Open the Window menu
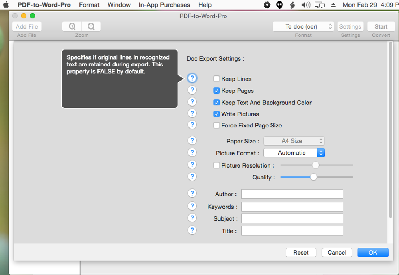The width and height of the screenshot is (399, 275). (x=119, y=5)
